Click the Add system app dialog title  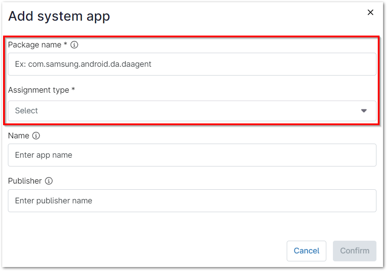[x=59, y=16]
